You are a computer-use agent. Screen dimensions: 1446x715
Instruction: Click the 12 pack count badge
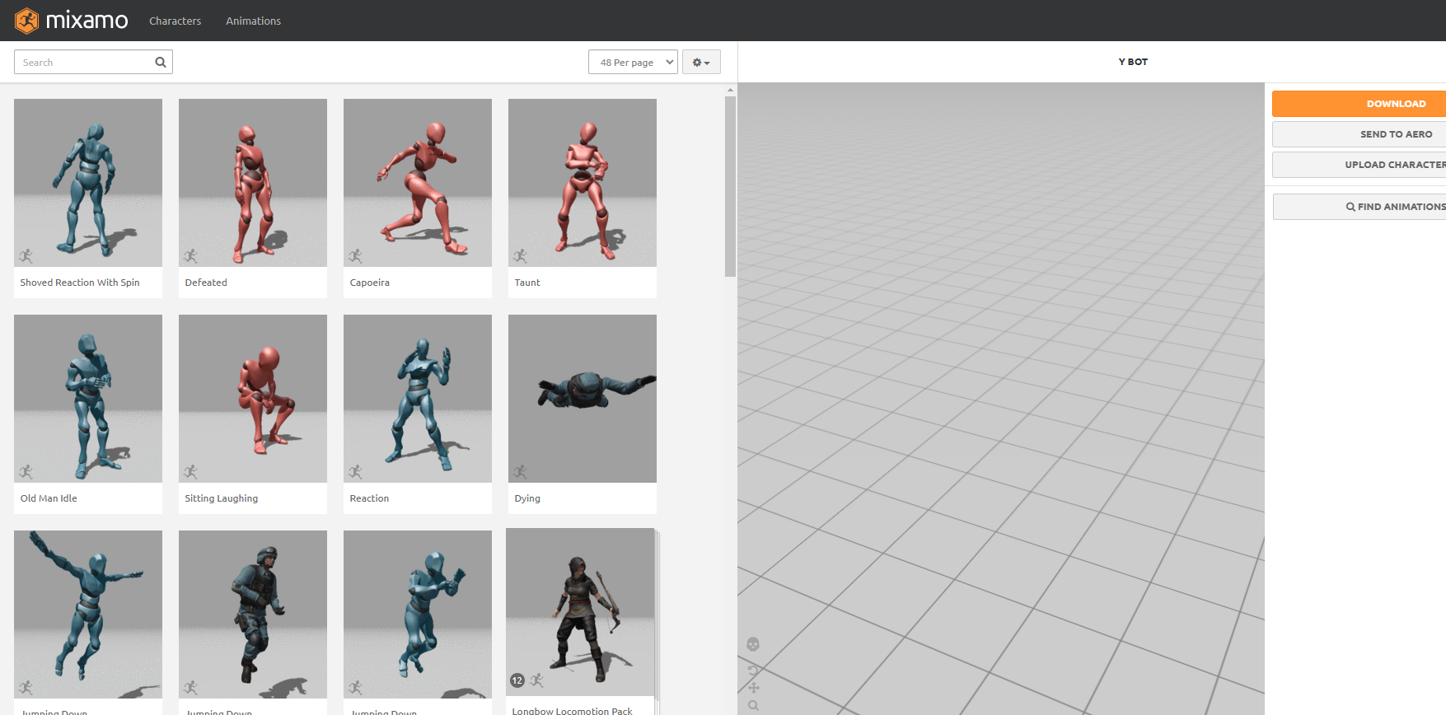[x=517, y=680]
